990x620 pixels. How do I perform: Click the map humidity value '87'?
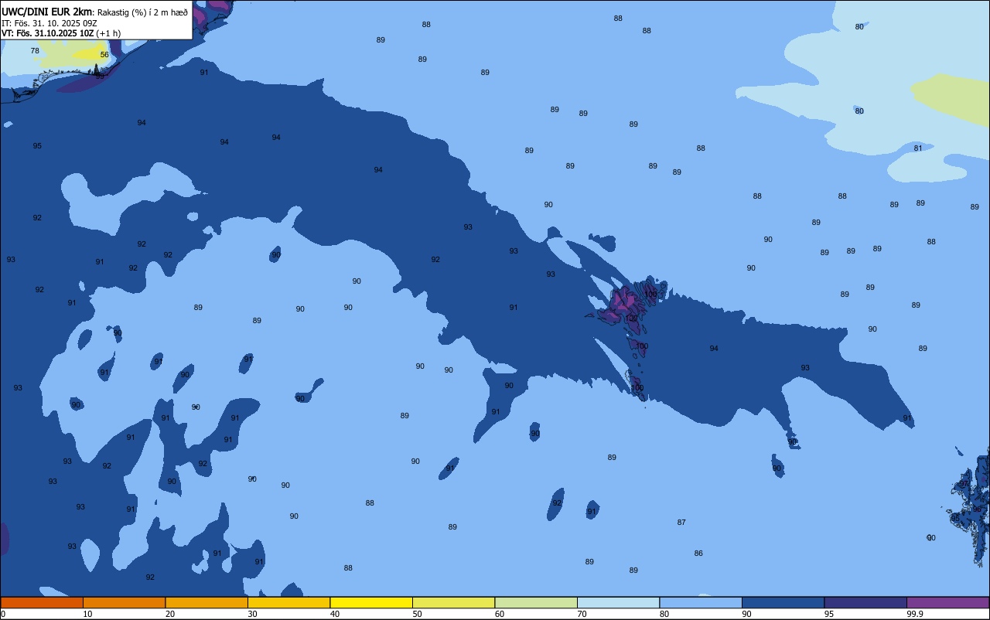tap(681, 523)
